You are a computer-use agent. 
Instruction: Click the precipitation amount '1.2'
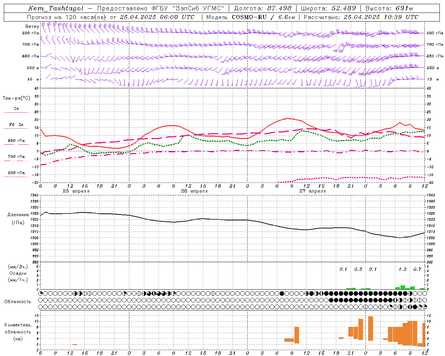(403, 269)
